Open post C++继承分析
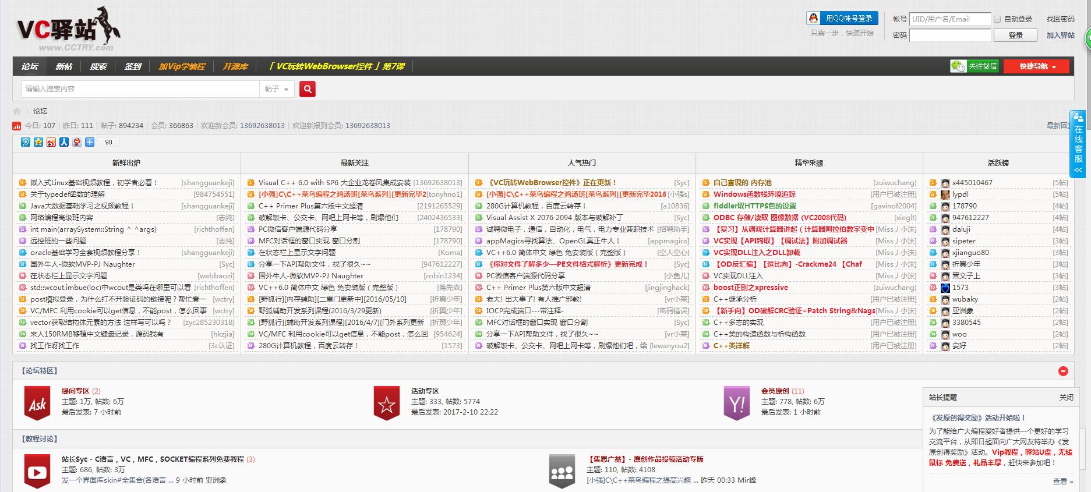 pyautogui.click(x=735, y=299)
